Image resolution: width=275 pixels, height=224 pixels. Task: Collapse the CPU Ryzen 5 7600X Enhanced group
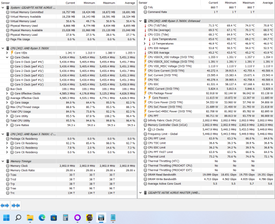point(141,21)
